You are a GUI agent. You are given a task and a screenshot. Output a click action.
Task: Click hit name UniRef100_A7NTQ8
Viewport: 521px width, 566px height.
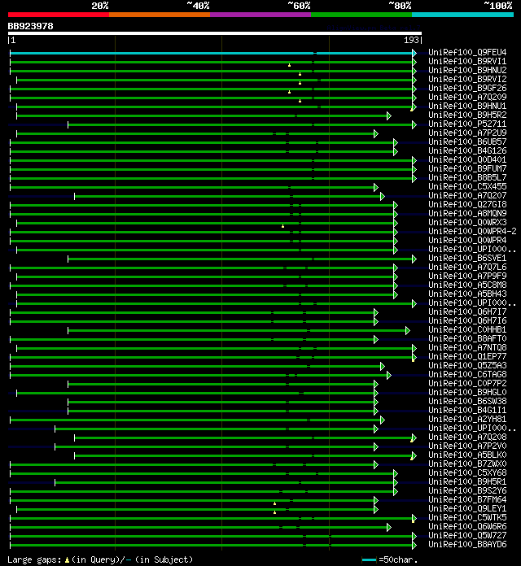click(x=467, y=347)
